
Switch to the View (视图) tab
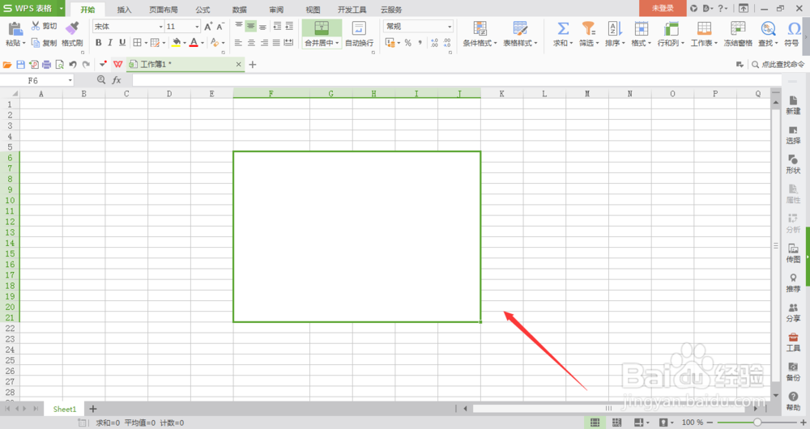[x=313, y=9]
